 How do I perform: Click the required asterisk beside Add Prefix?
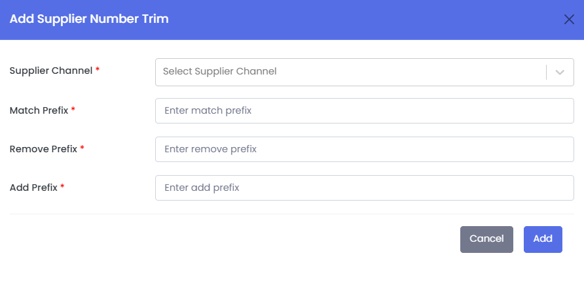63,187
